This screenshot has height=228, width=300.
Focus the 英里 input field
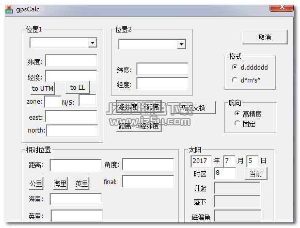coord(77,216)
